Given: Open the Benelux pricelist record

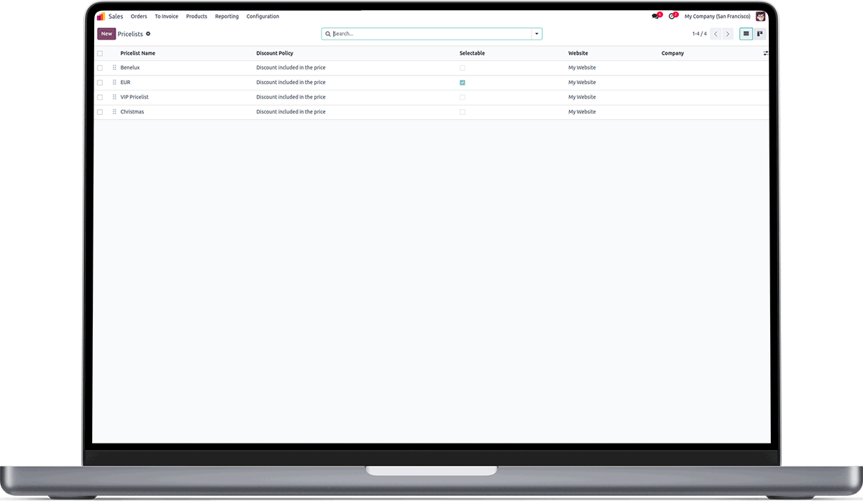Looking at the screenshot, I should click(x=130, y=68).
